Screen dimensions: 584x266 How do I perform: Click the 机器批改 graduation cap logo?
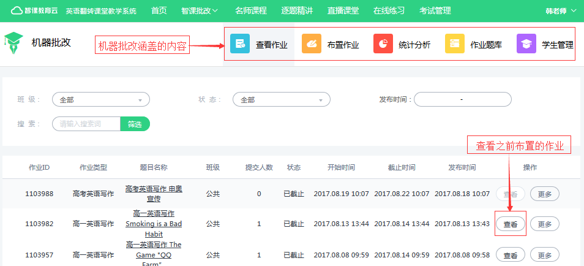pyautogui.click(x=14, y=42)
